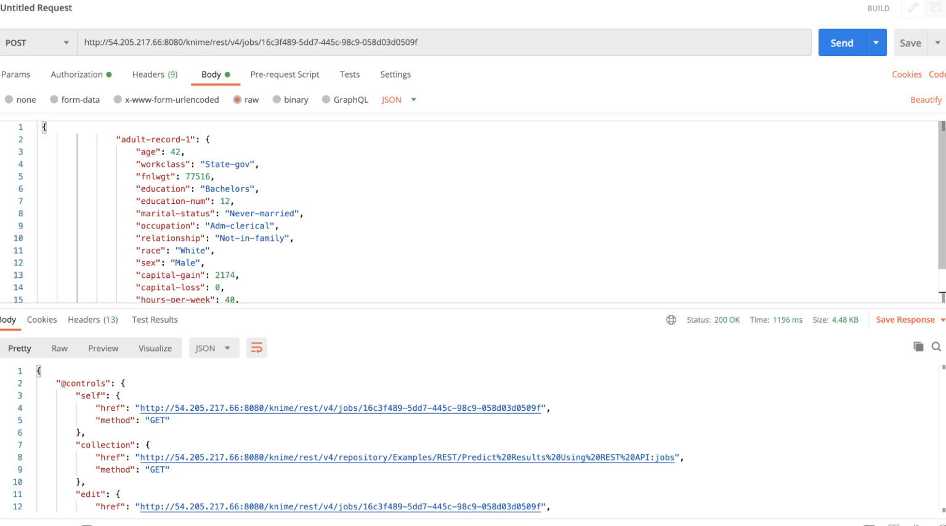This screenshot has height=526, width=946.
Task: Select the form-data radio option
Action: pos(54,99)
